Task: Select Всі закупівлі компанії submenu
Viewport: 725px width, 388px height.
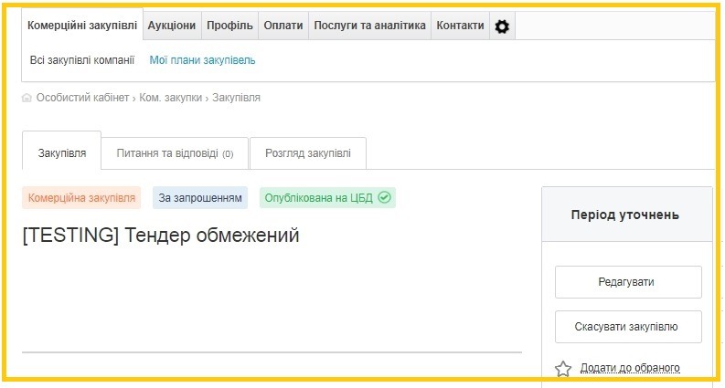Action: point(82,60)
